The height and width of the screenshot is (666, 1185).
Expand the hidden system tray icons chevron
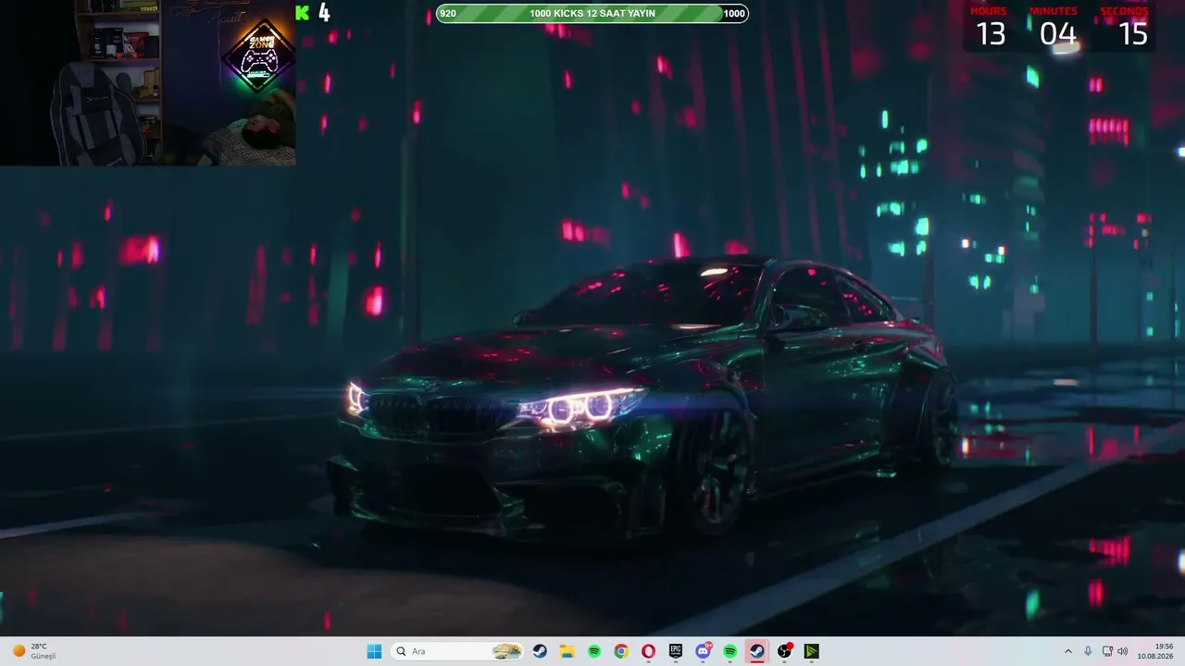(x=1067, y=651)
